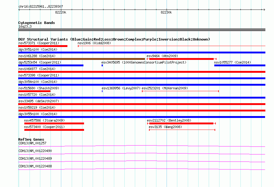The width and height of the screenshot is (274, 187).
Task: Select nsv1059219 (Coe2014) variant label
Action: coord(37,107)
